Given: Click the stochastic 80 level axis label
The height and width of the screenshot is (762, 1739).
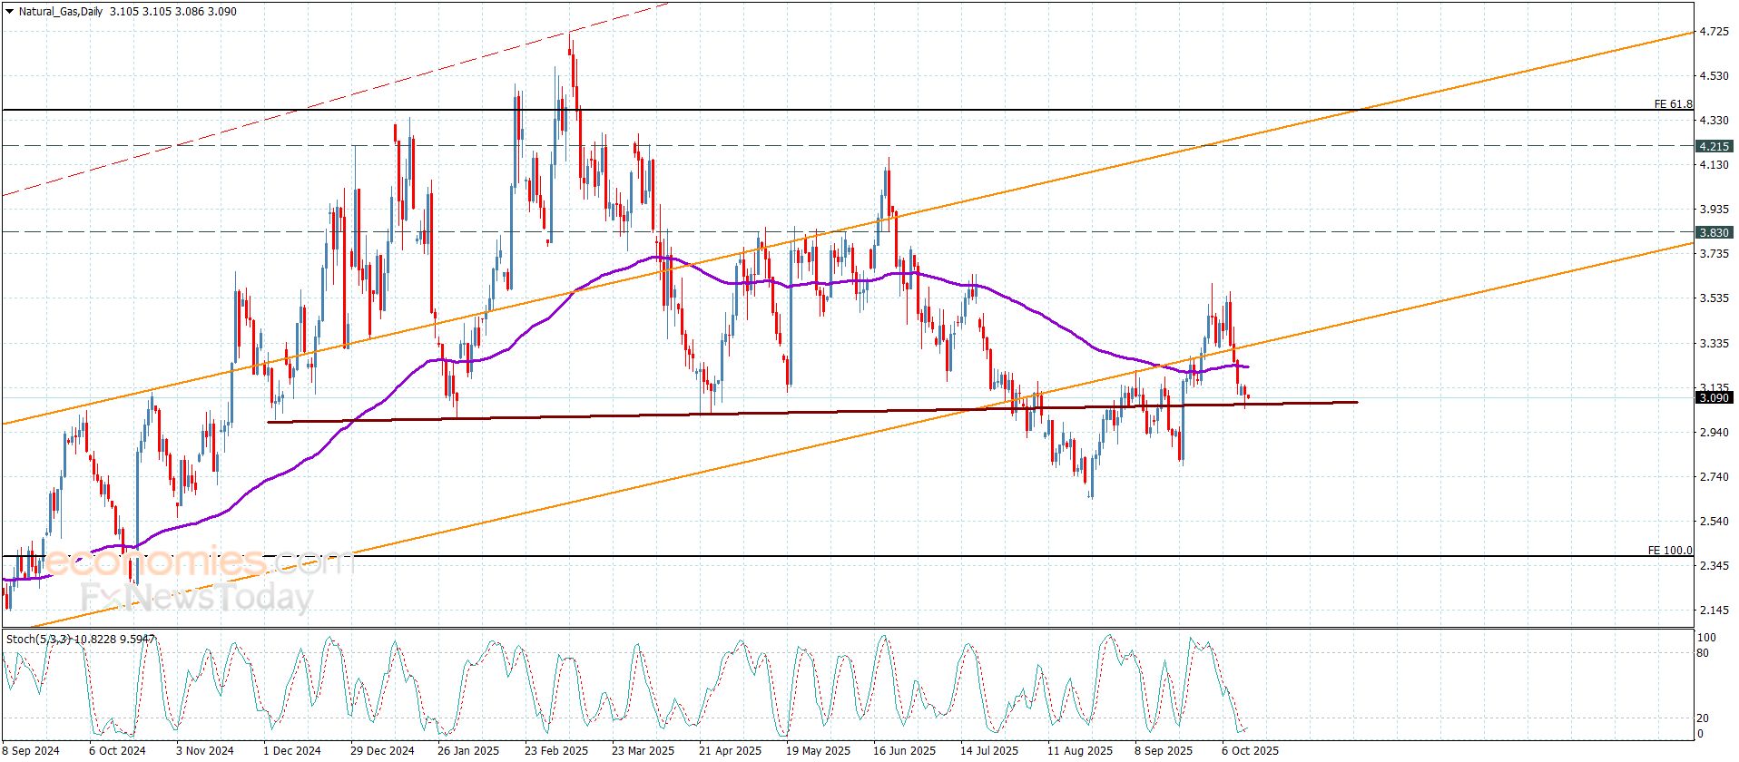Looking at the screenshot, I should [1703, 653].
